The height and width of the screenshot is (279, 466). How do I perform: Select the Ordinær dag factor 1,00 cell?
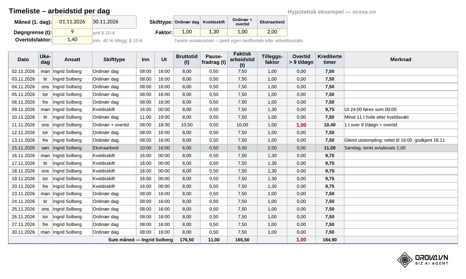187,32
